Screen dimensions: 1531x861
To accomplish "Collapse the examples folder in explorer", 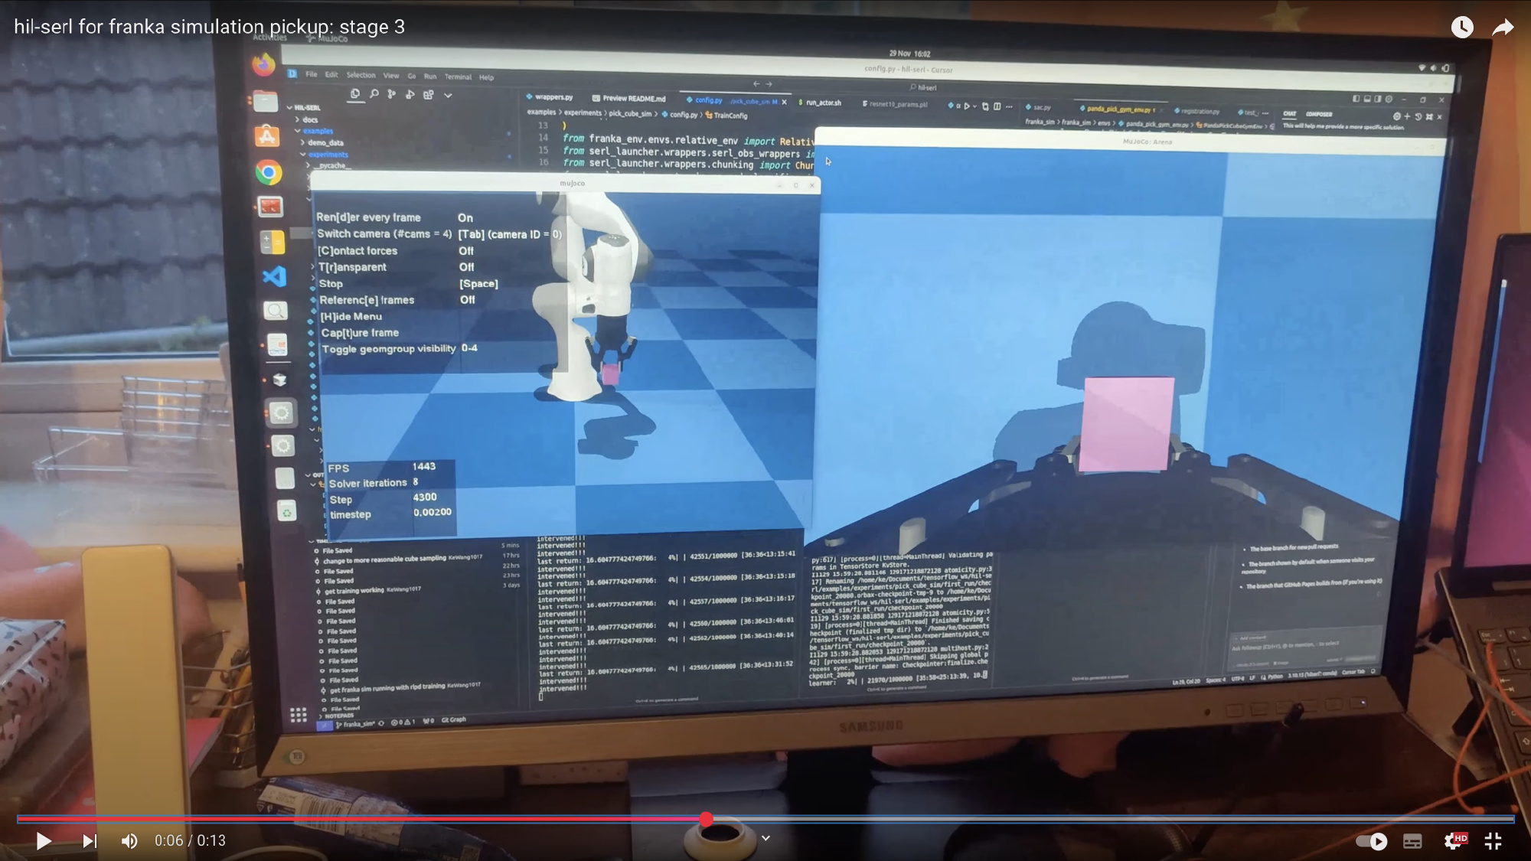I will (317, 131).
